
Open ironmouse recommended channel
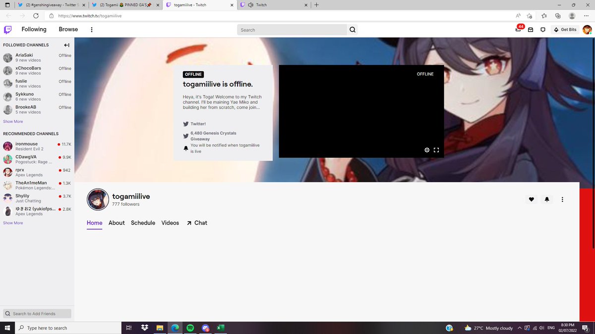(x=37, y=146)
